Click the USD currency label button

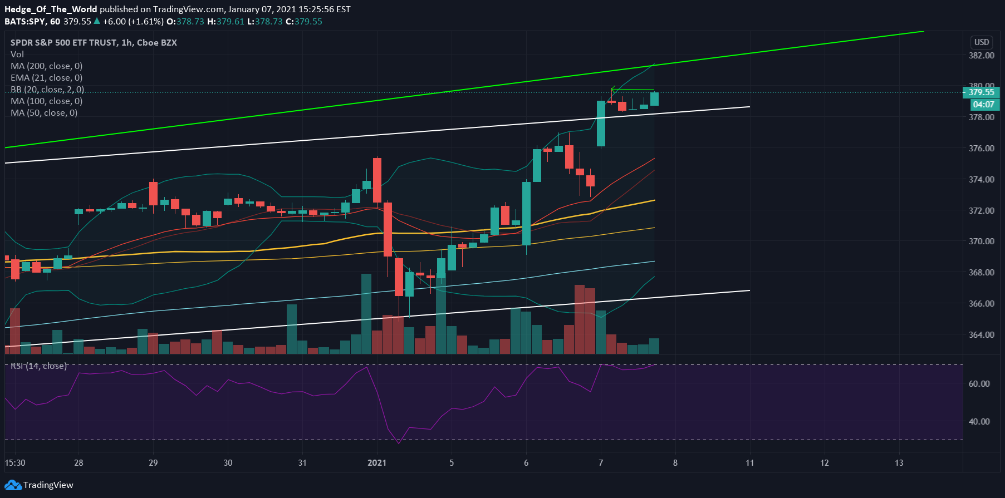(982, 42)
